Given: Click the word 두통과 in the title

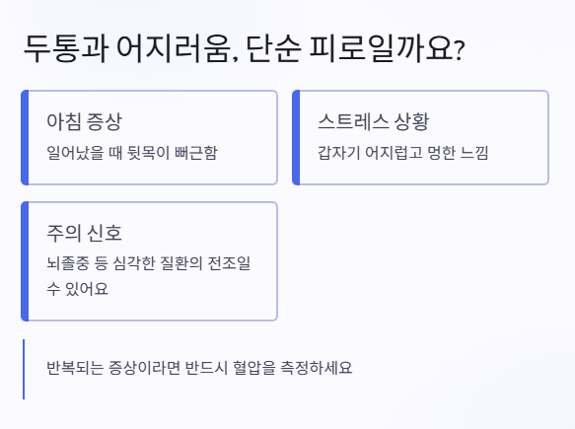Looking at the screenshot, I should 66,48.
